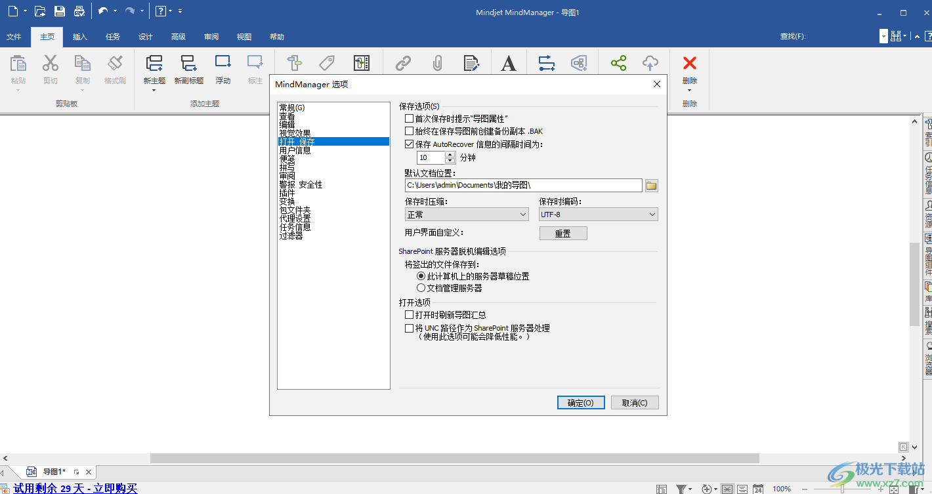The width and height of the screenshot is (932, 494).
Task: Click the 试用剩余 29 天 - 立即购买 link
Action: tap(75, 488)
